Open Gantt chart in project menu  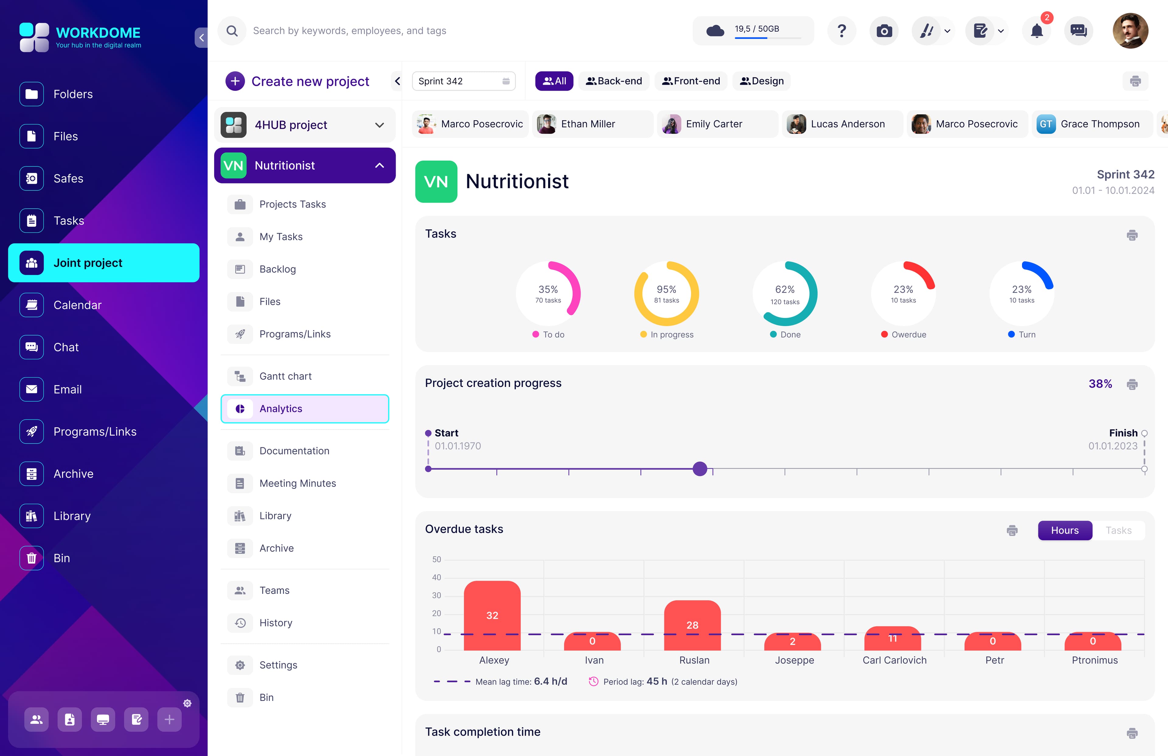point(285,376)
